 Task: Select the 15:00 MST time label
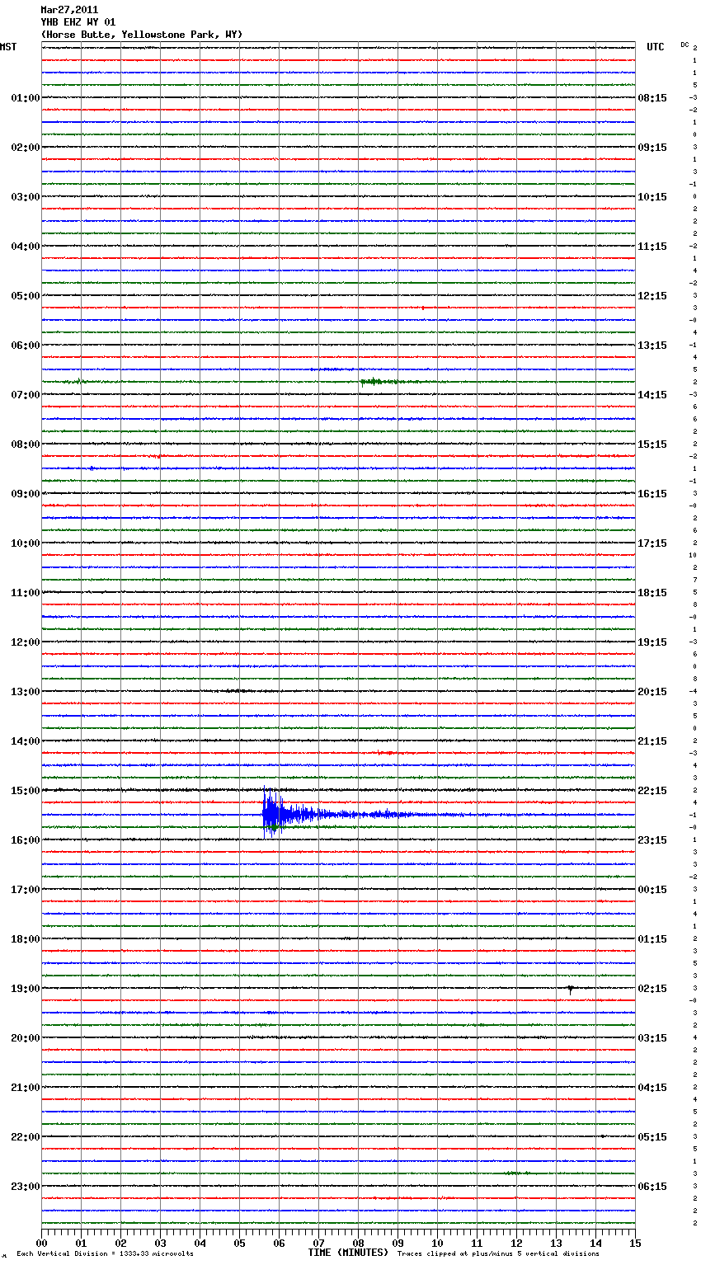point(25,791)
